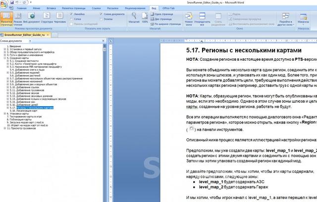This screenshot has width=317, height=202.
Task: Expand 6. Упаковка карты node
Action: [x=5, y=114]
